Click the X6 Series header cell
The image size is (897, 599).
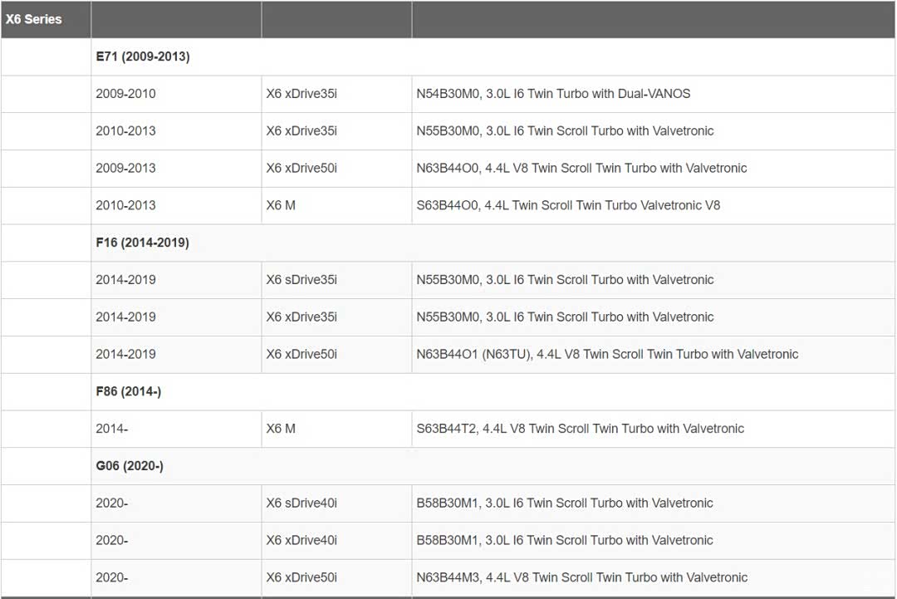pyautogui.click(x=34, y=19)
